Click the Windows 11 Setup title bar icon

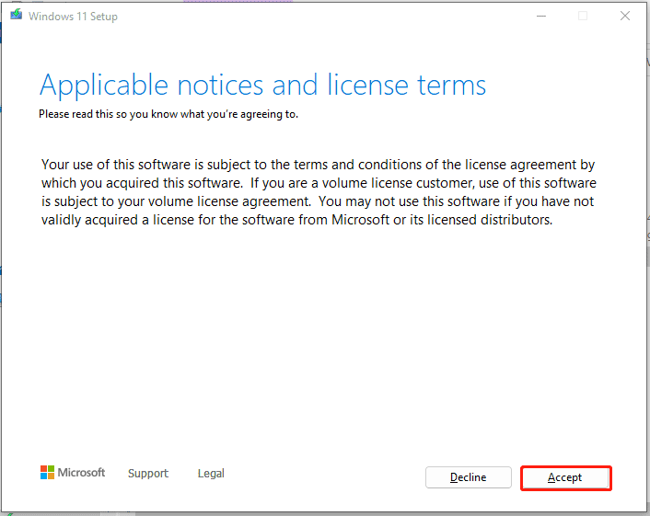pyautogui.click(x=17, y=15)
